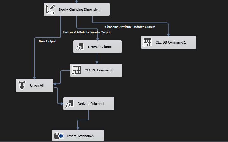
Task: Select the Derived Column component label
Action: pyautogui.click(x=100, y=47)
